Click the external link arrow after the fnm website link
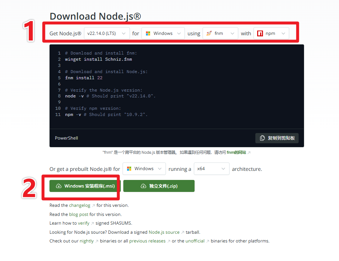The image size is (339, 261). [249, 153]
